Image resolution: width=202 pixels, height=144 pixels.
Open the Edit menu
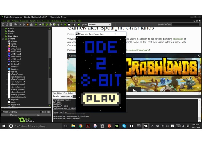pyautogui.click(x=8, y=21)
